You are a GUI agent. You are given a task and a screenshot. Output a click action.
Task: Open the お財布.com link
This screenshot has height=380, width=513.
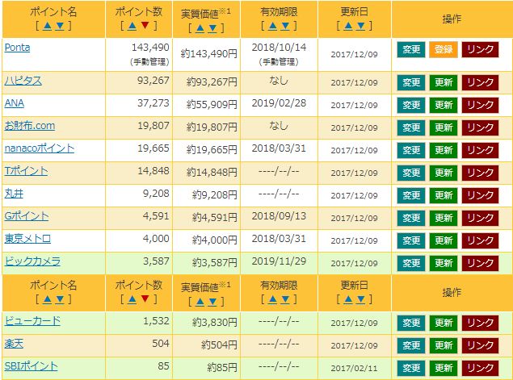click(30, 126)
